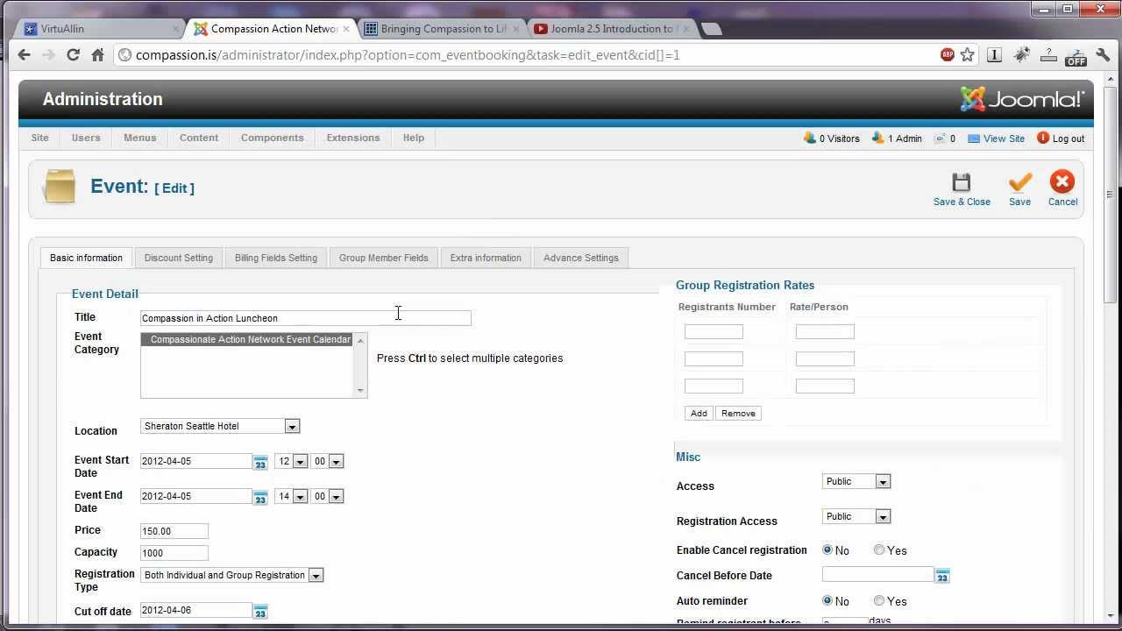
Task: Select Yes for Enable Cancel registration
Action: pyautogui.click(x=879, y=550)
